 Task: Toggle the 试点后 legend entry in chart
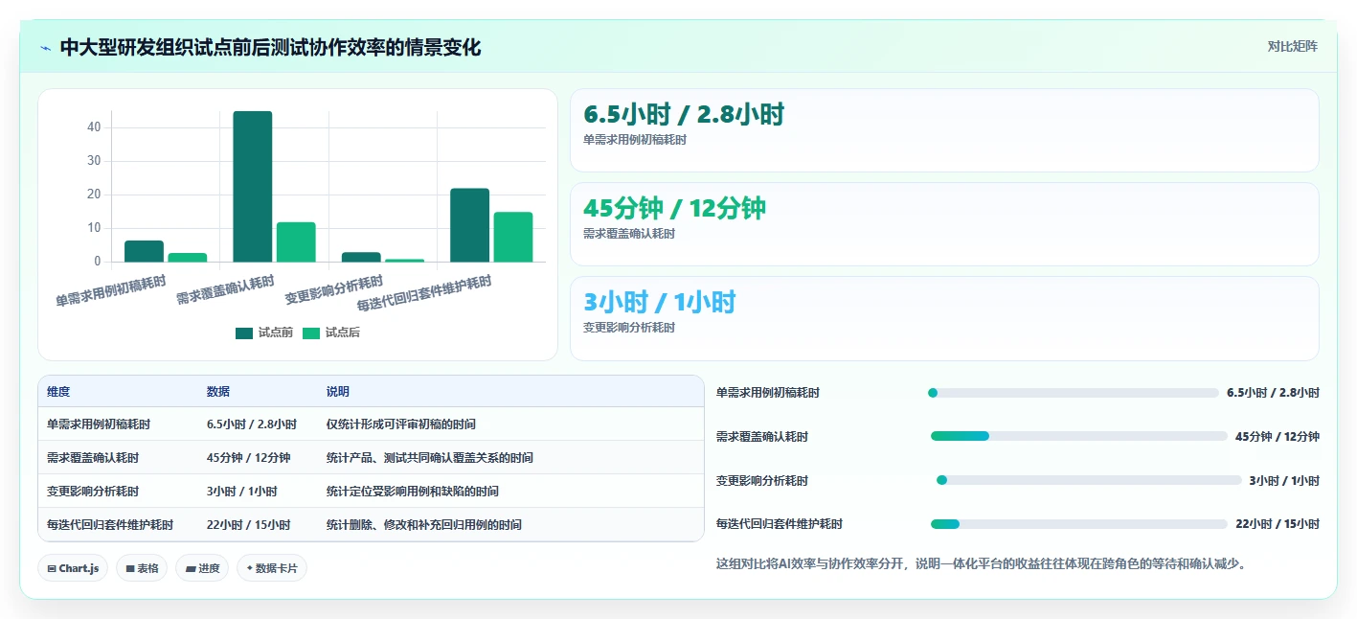coord(331,332)
